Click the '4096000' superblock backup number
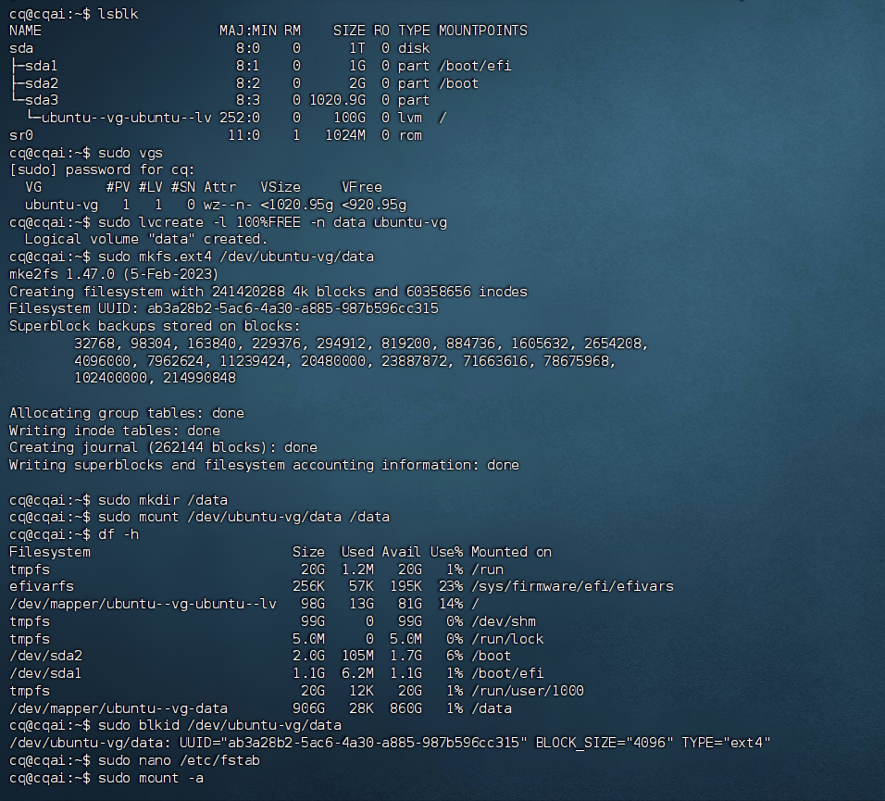The height and width of the screenshot is (801, 885). pyautogui.click(x=102, y=361)
